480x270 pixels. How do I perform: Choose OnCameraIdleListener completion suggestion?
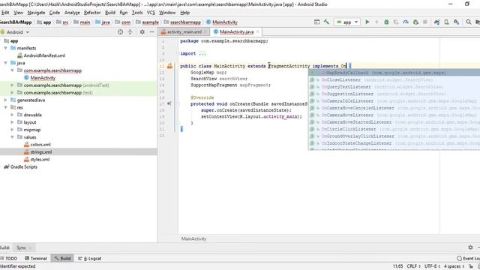pyautogui.click(x=394, y=101)
